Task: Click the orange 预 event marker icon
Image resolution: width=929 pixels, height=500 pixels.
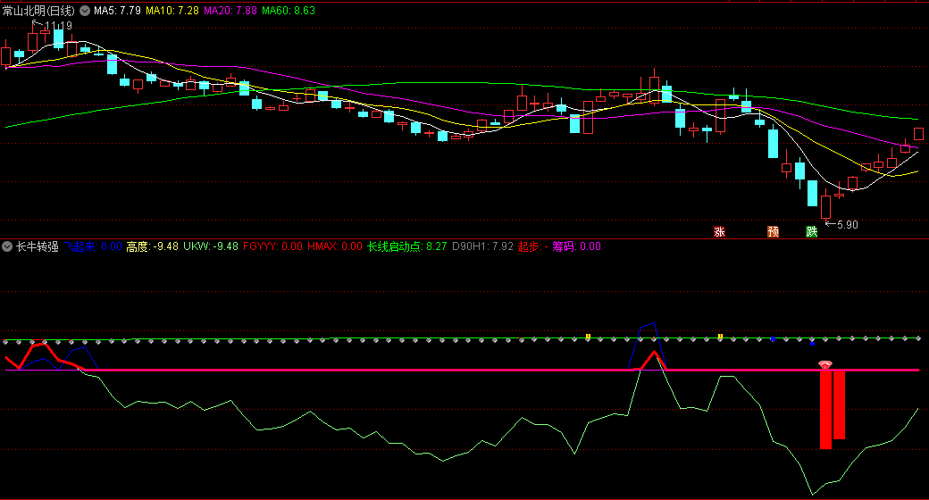Action: (773, 231)
